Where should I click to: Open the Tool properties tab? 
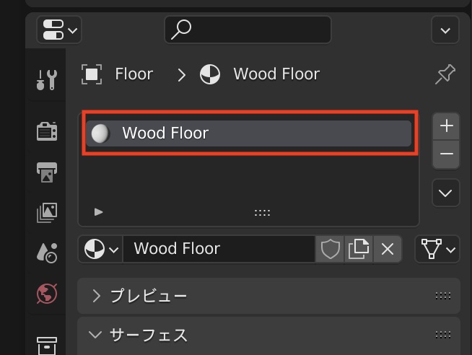click(x=47, y=79)
